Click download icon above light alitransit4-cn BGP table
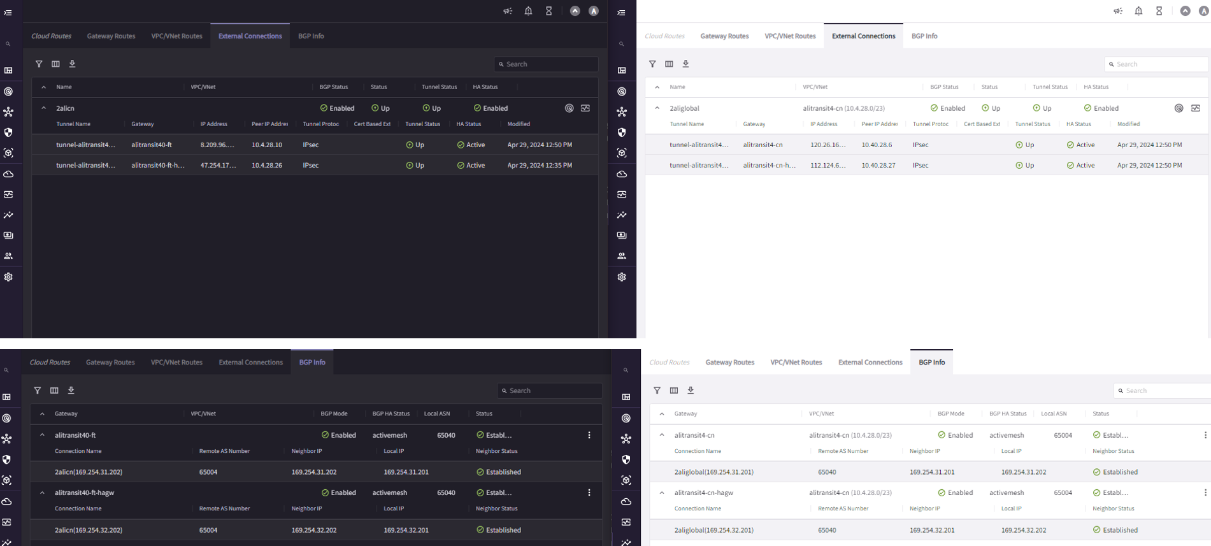Viewport: 1211px width, 546px height. 691,390
